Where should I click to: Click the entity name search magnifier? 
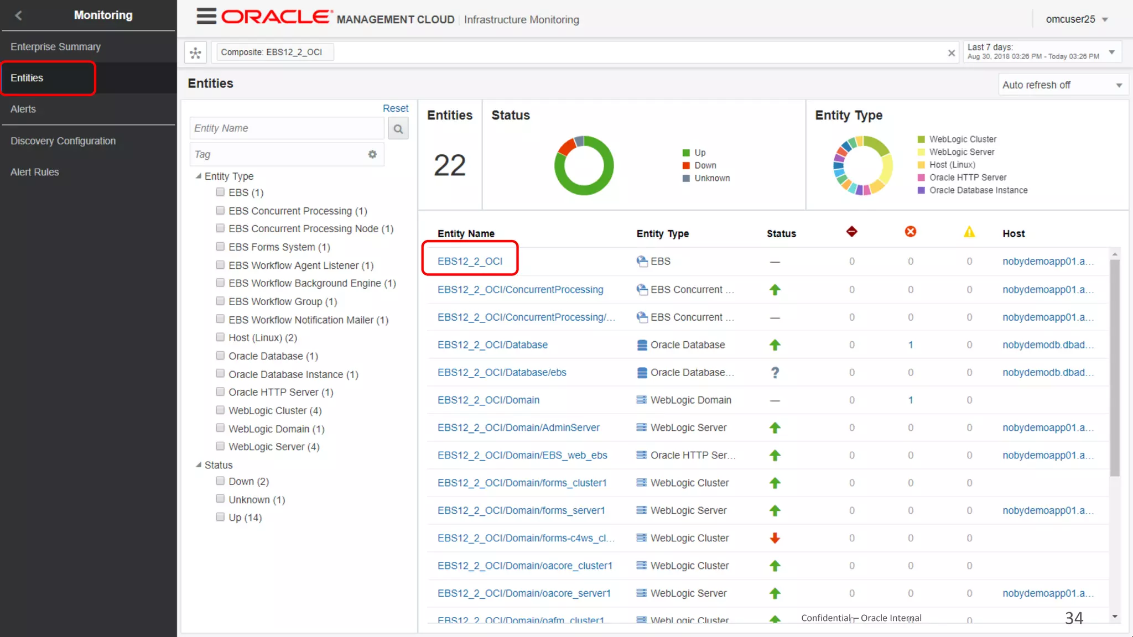point(398,129)
